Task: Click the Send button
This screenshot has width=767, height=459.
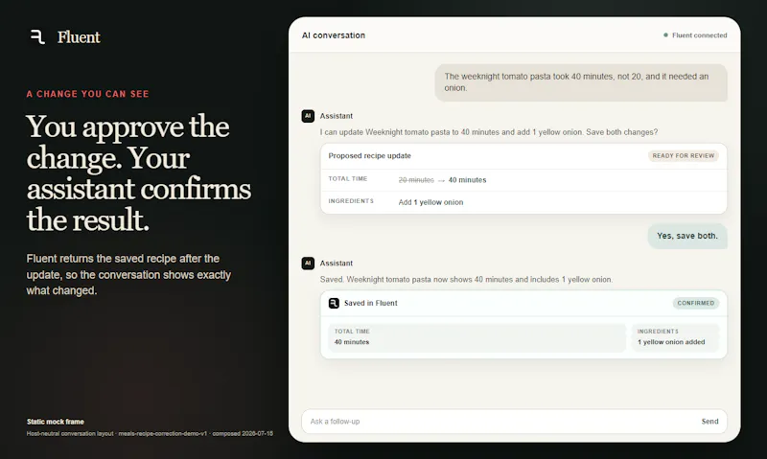Action: click(709, 422)
